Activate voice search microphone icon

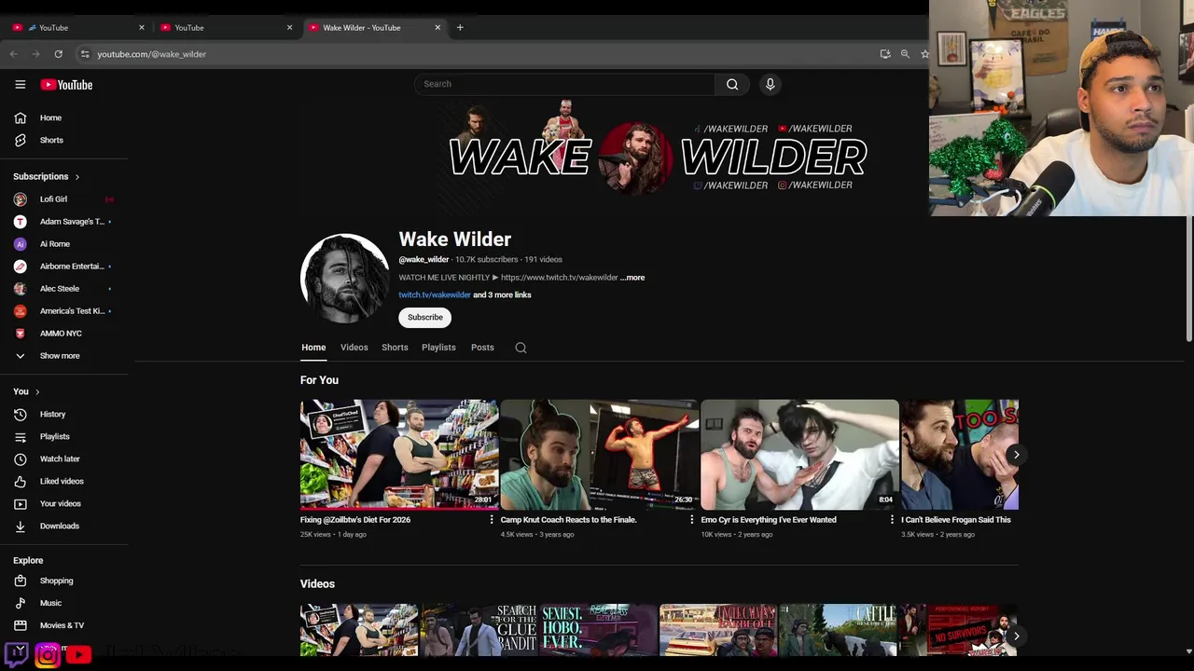click(770, 84)
